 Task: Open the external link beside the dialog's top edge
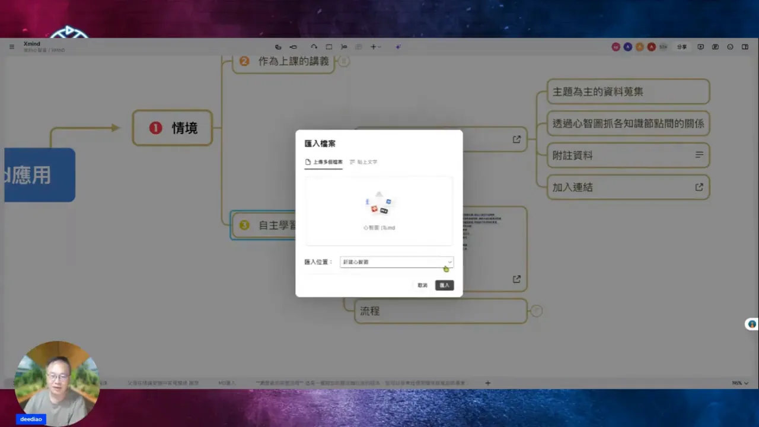coord(516,139)
